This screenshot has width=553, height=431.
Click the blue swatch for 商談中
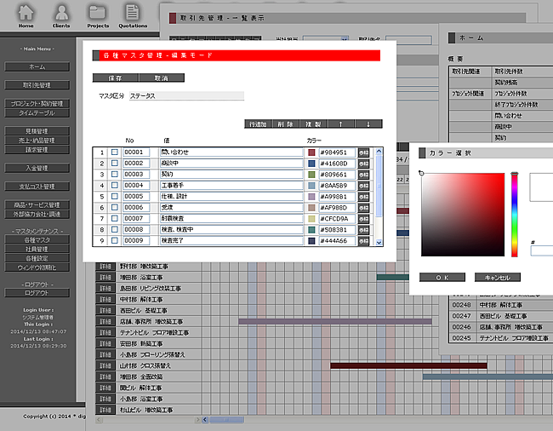311,164
